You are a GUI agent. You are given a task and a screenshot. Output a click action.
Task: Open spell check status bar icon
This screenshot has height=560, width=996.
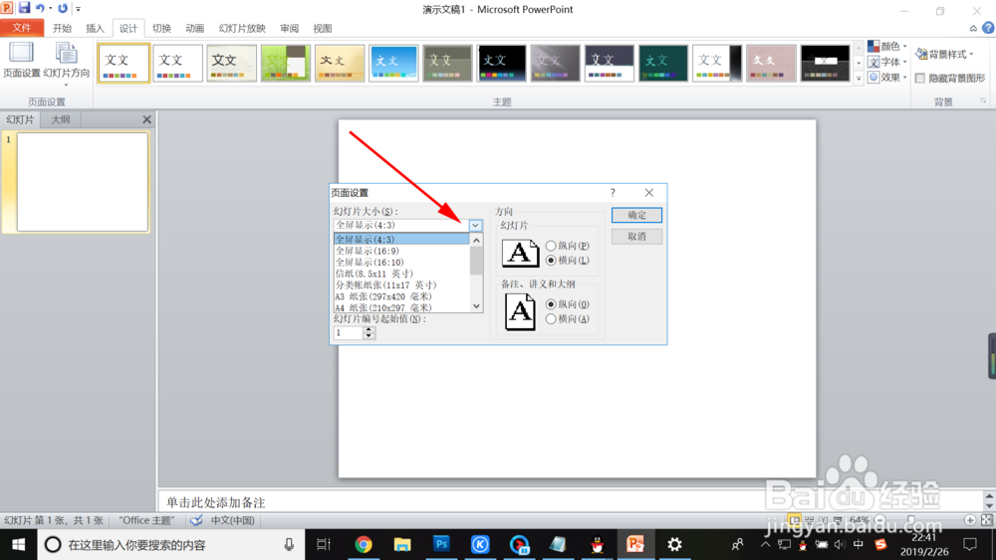pos(197,520)
